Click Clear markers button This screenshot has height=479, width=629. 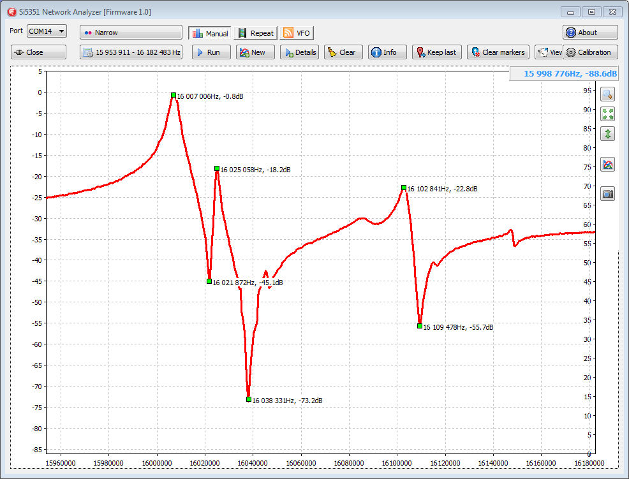pos(497,52)
